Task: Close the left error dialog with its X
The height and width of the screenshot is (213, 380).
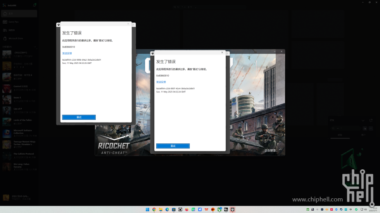Action: point(128,24)
